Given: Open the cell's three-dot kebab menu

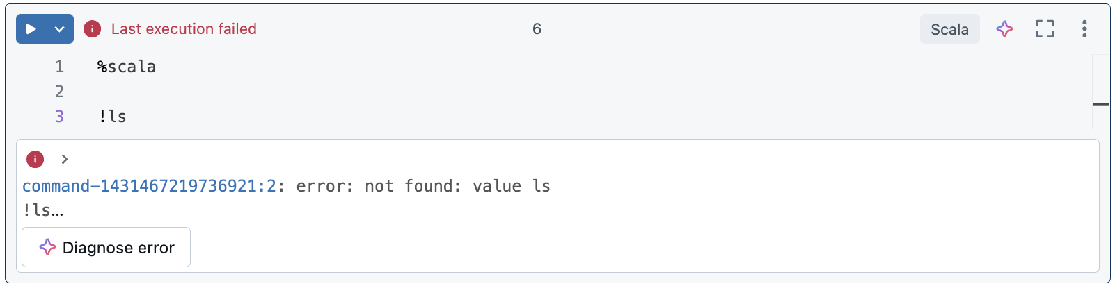Looking at the screenshot, I should pos(1084,29).
